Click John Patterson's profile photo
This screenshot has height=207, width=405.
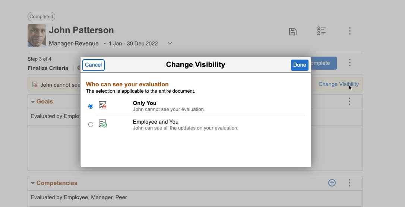tap(37, 35)
